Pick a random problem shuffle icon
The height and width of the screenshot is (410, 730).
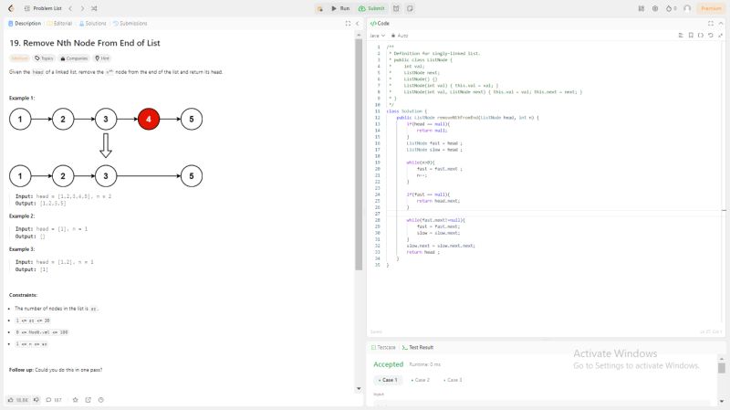pyautogui.click(x=95, y=8)
